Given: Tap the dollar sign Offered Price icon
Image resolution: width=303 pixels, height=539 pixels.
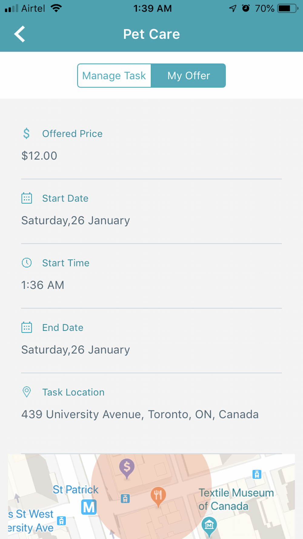Looking at the screenshot, I should (27, 133).
